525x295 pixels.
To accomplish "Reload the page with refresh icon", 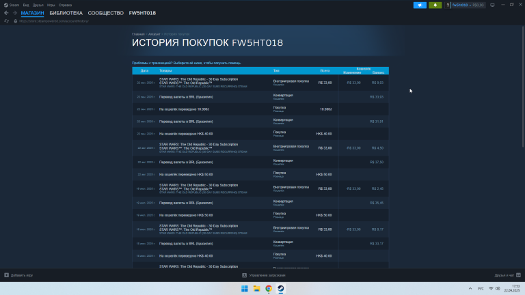I will click(x=6, y=21).
